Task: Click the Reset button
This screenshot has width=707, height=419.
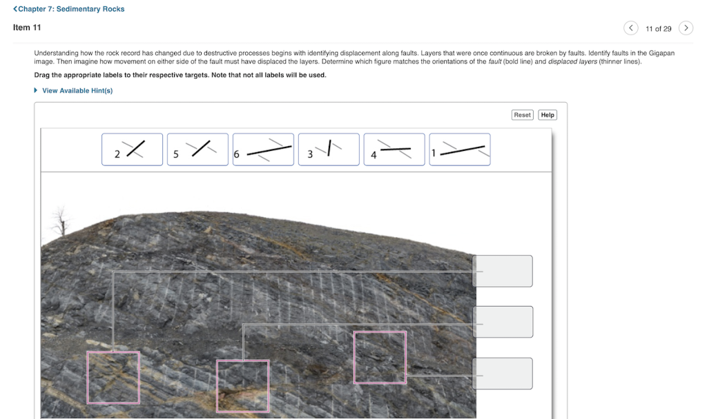Action: 523,114
